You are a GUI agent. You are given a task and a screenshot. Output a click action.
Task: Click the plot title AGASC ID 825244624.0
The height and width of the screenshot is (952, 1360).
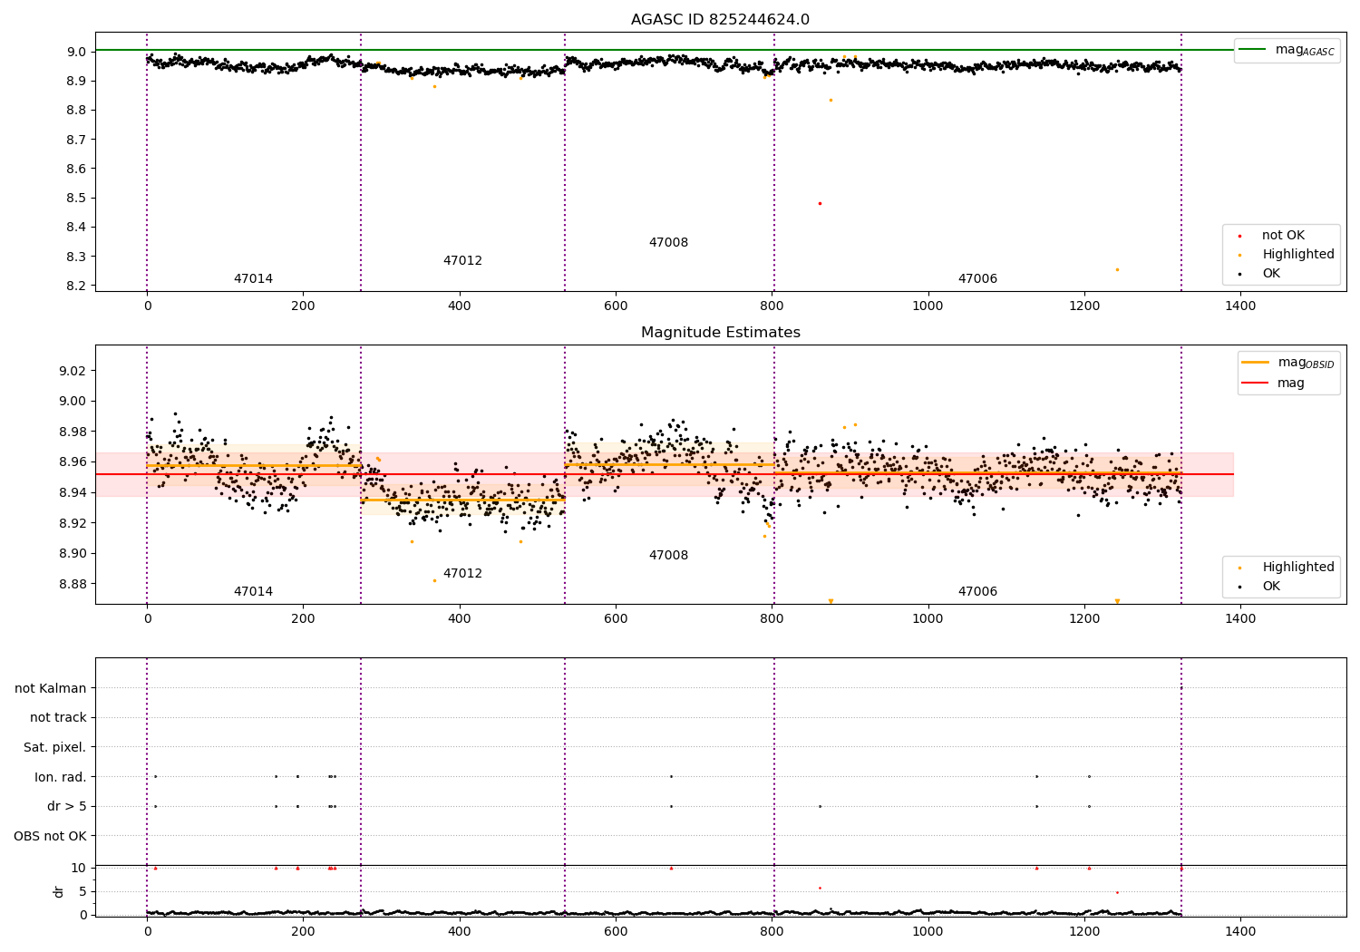pyautogui.click(x=720, y=20)
